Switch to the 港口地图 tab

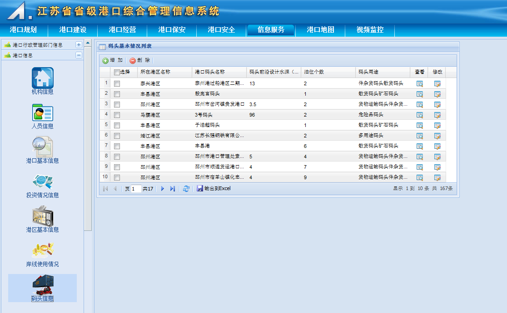click(x=320, y=30)
